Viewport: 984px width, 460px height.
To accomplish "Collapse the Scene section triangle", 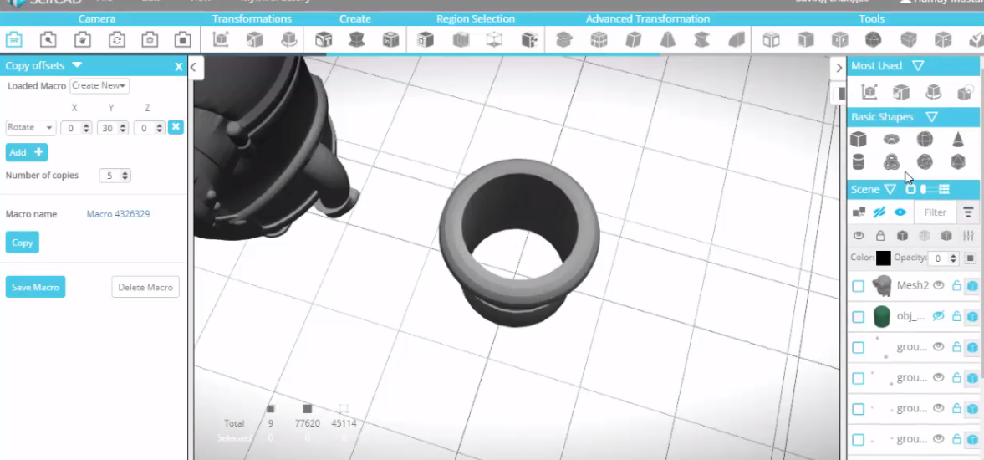I will pos(890,189).
